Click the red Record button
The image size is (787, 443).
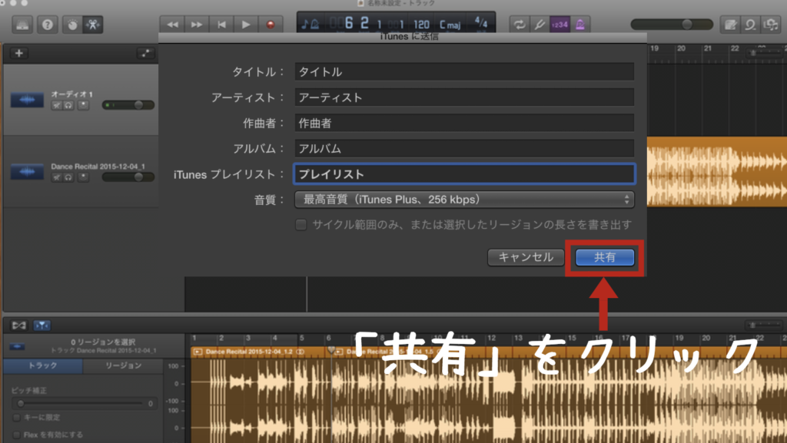(x=271, y=25)
